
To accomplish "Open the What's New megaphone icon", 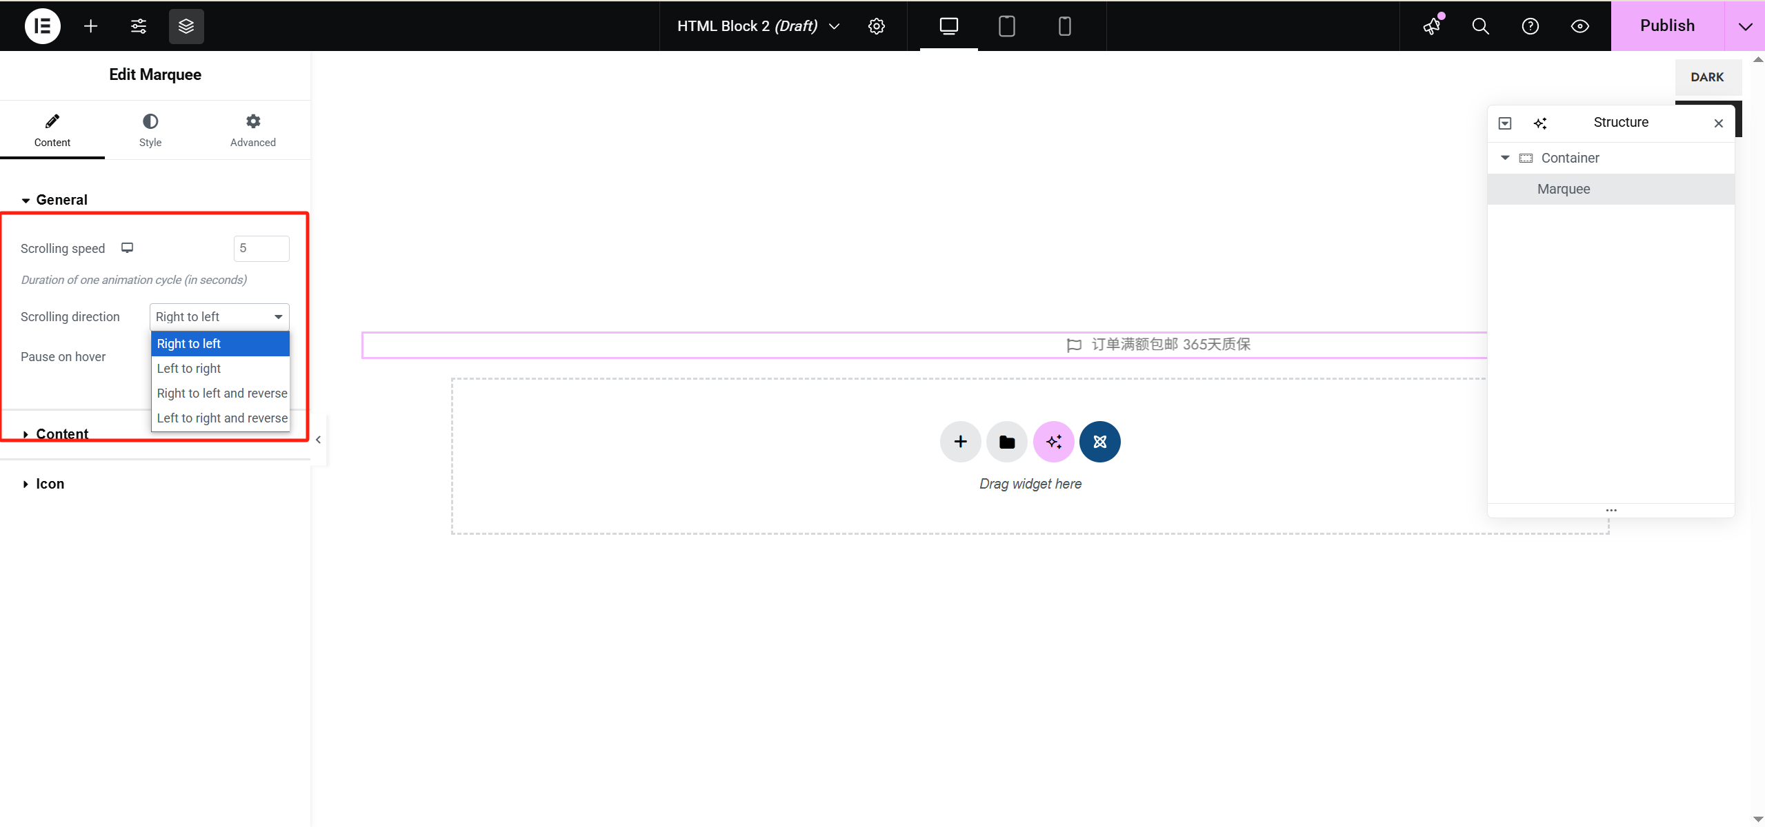I will [1431, 25].
